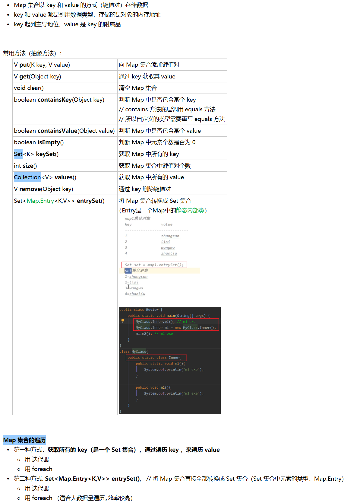
Task: Click 'foreach (适合大数据量遍历,效率较高)' line
Action: [79, 498]
